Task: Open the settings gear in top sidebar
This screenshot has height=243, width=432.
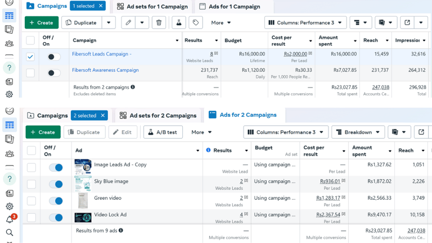Action: point(10,94)
